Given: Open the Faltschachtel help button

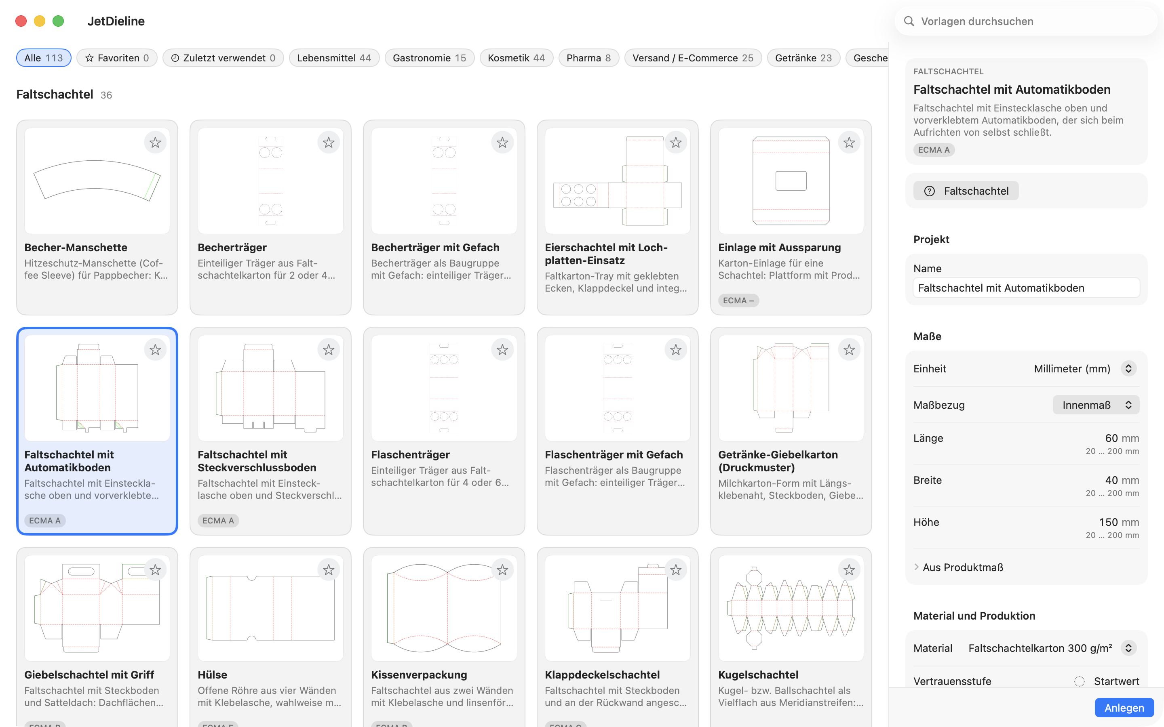Looking at the screenshot, I should pyautogui.click(x=966, y=191).
